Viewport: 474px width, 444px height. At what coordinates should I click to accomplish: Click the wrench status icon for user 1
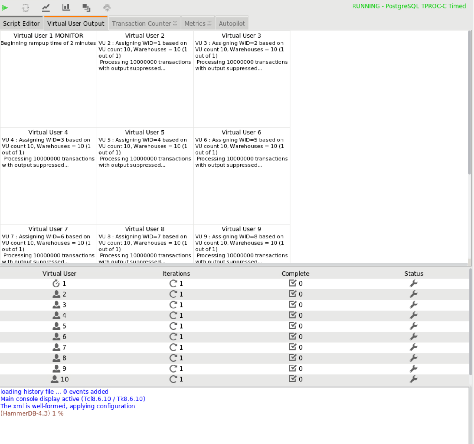click(x=413, y=284)
